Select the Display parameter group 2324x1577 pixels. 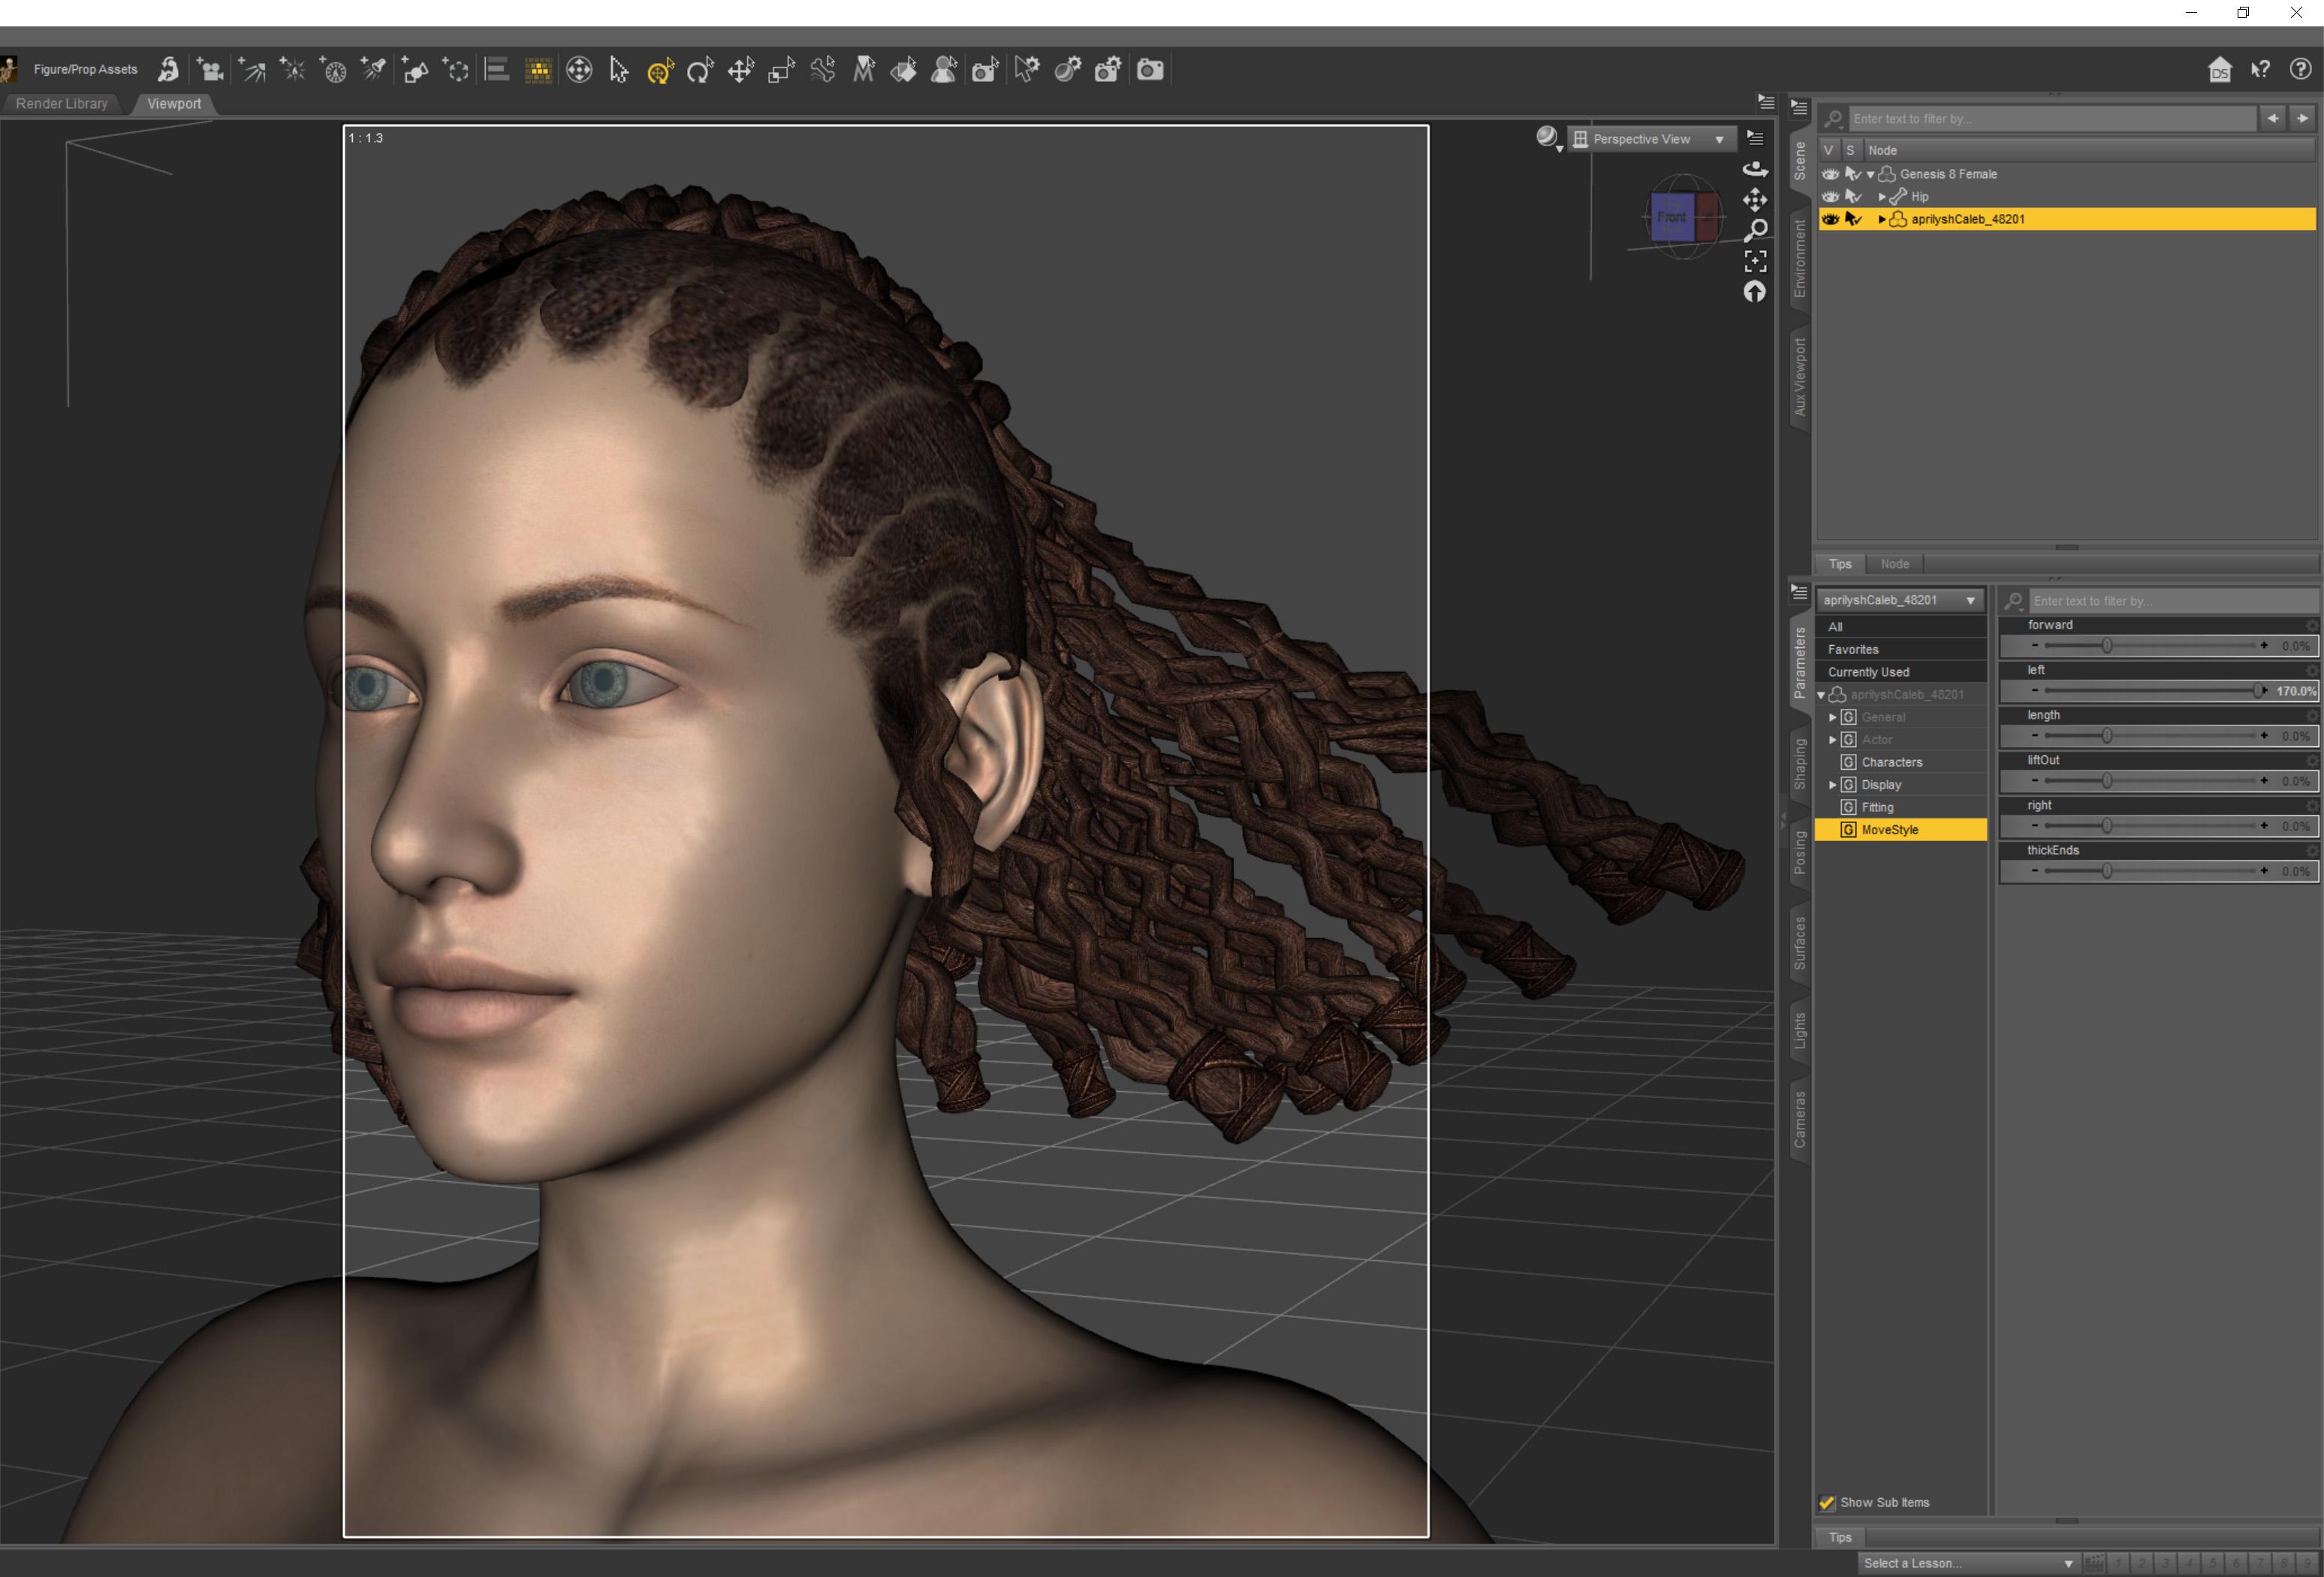pyautogui.click(x=1880, y=785)
